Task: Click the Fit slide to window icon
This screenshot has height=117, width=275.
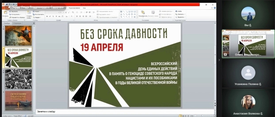Action: pos(214,116)
